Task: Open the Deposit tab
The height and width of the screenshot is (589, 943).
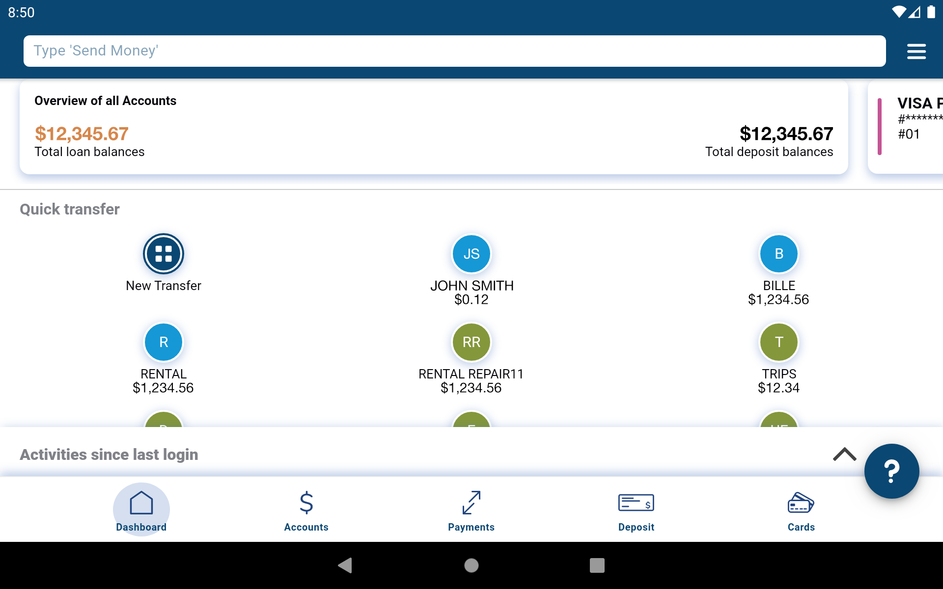Action: click(x=636, y=510)
